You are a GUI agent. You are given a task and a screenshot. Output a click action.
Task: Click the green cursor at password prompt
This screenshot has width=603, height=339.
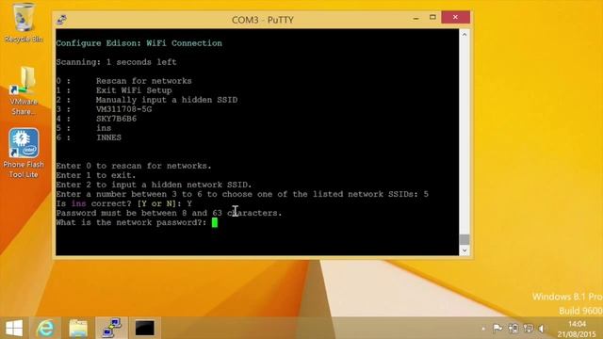[215, 222]
